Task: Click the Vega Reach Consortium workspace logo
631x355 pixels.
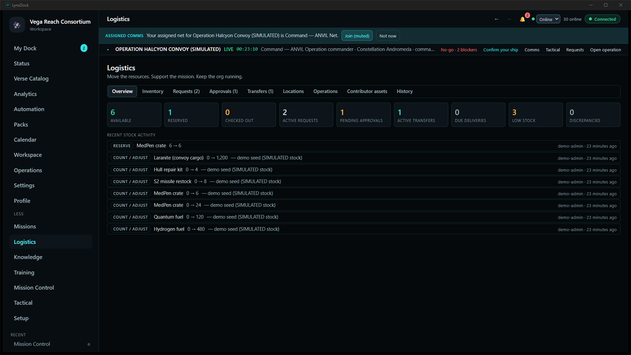Action: pos(17,25)
